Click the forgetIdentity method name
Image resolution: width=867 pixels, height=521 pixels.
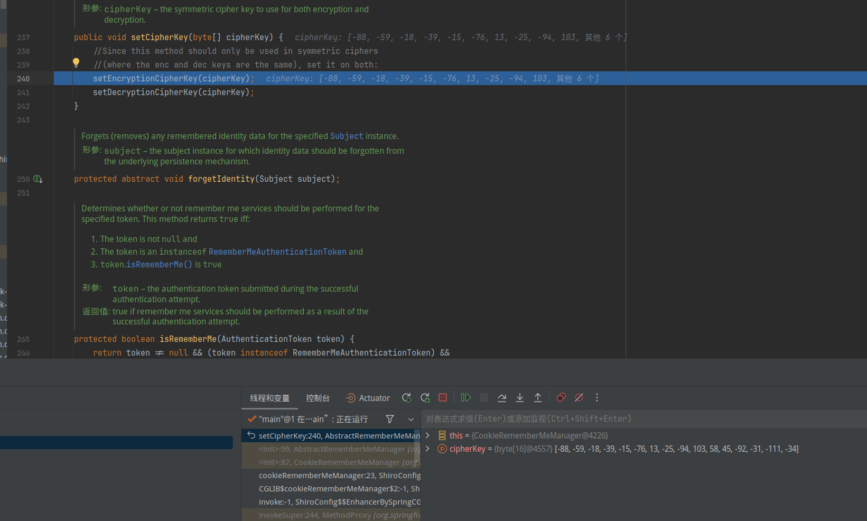[x=221, y=179]
